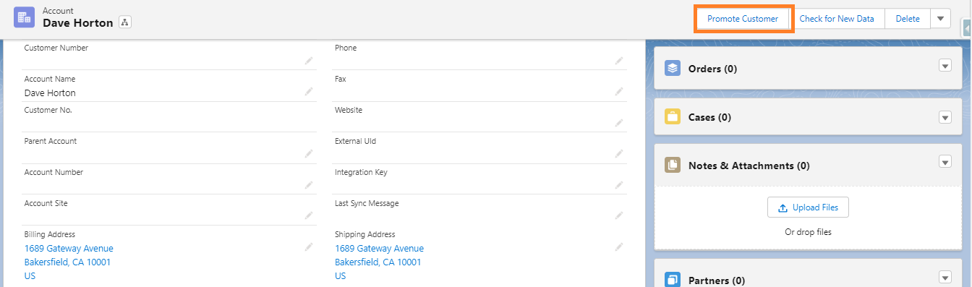Screen dimensions: 972x287
Task: Edit Account Name pencil icon
Action: pos(309,92)
